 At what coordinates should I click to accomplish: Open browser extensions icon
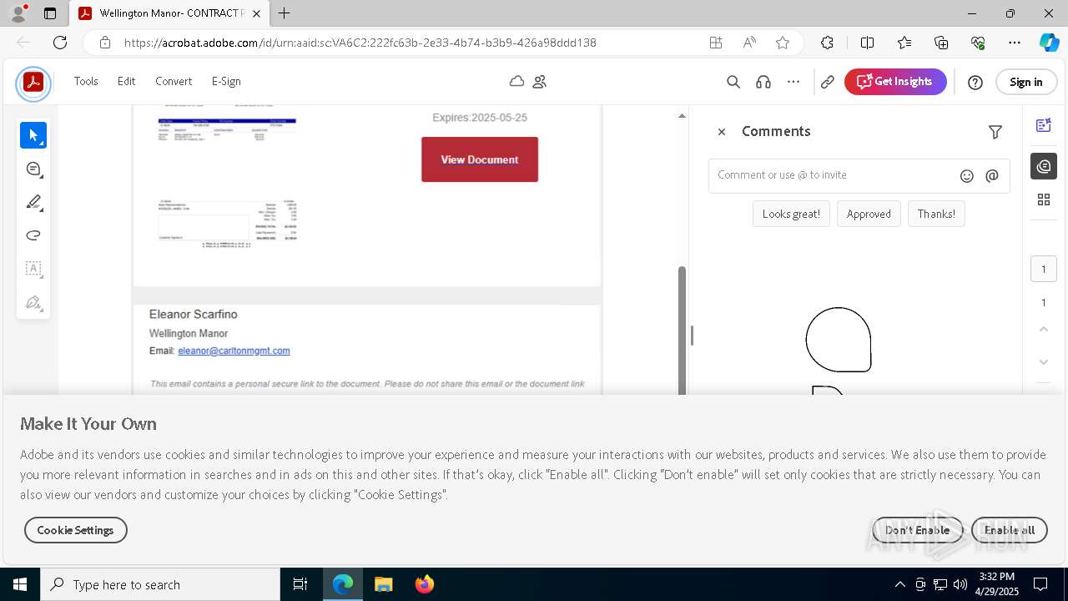click(x=827, y=43)
